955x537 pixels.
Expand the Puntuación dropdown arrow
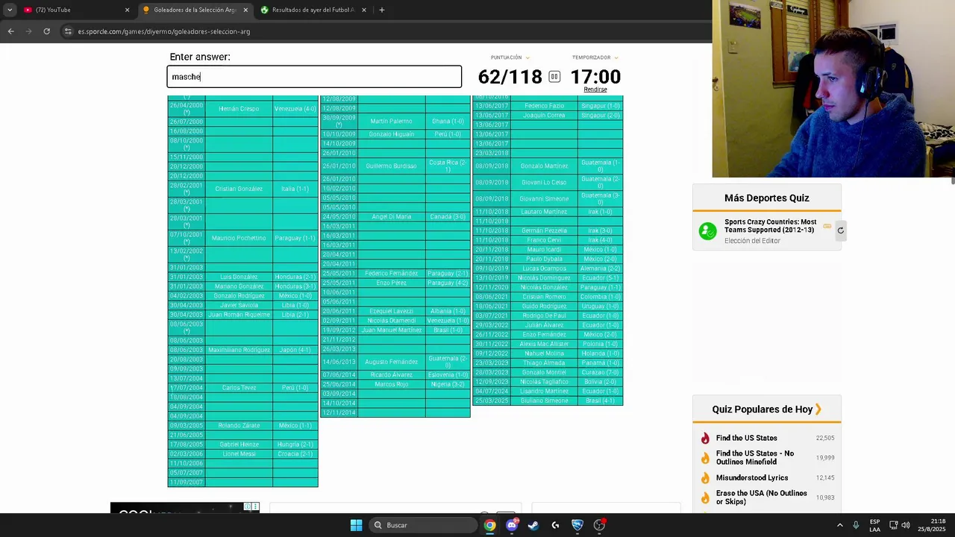pos(527,57)
